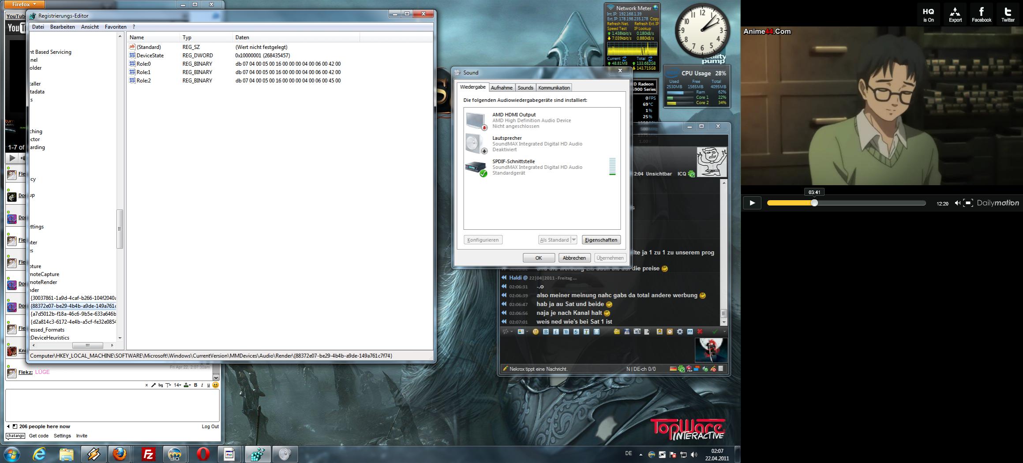Click the yellow folder icon in ICQ toolbar
Screen dimensions: 1023x463
pyautogui.click(x=617, y=332)
